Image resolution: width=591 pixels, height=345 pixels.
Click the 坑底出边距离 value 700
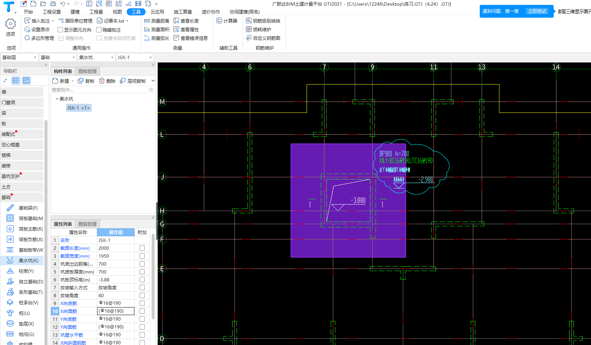pyautogui.click(x=116, y=264)
